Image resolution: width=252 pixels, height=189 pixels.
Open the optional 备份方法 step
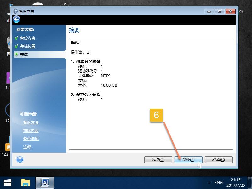(31, 123)
